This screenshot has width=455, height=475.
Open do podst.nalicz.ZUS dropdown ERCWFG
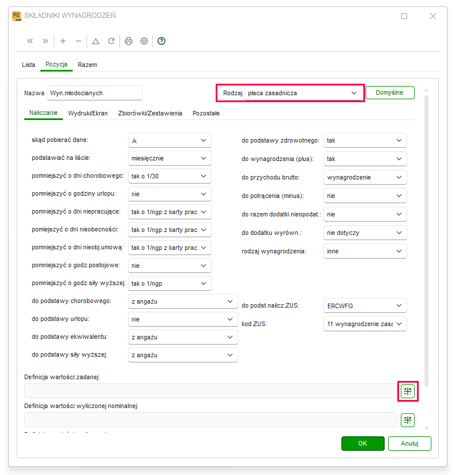pos(365,306)
